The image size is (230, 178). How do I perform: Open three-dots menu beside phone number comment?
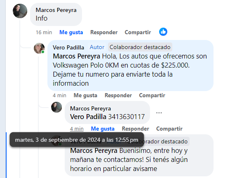[159, 112]
